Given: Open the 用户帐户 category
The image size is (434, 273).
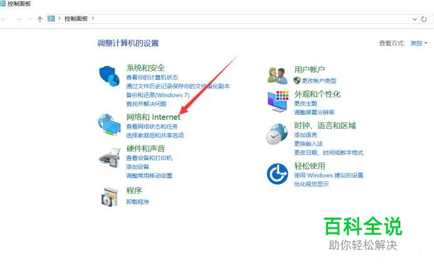Looking at the screenshot, I should [x=309, y=70].
